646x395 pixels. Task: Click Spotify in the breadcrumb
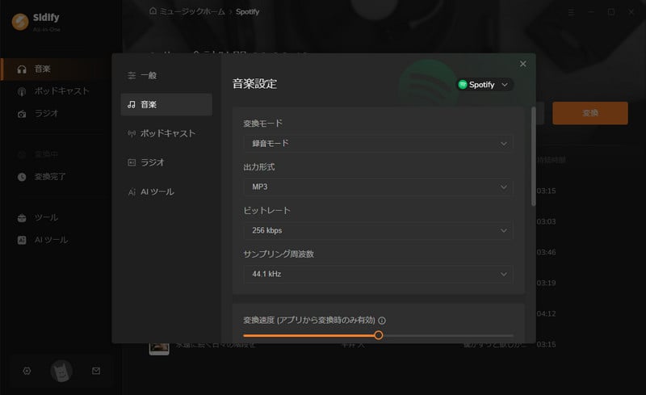248,12
